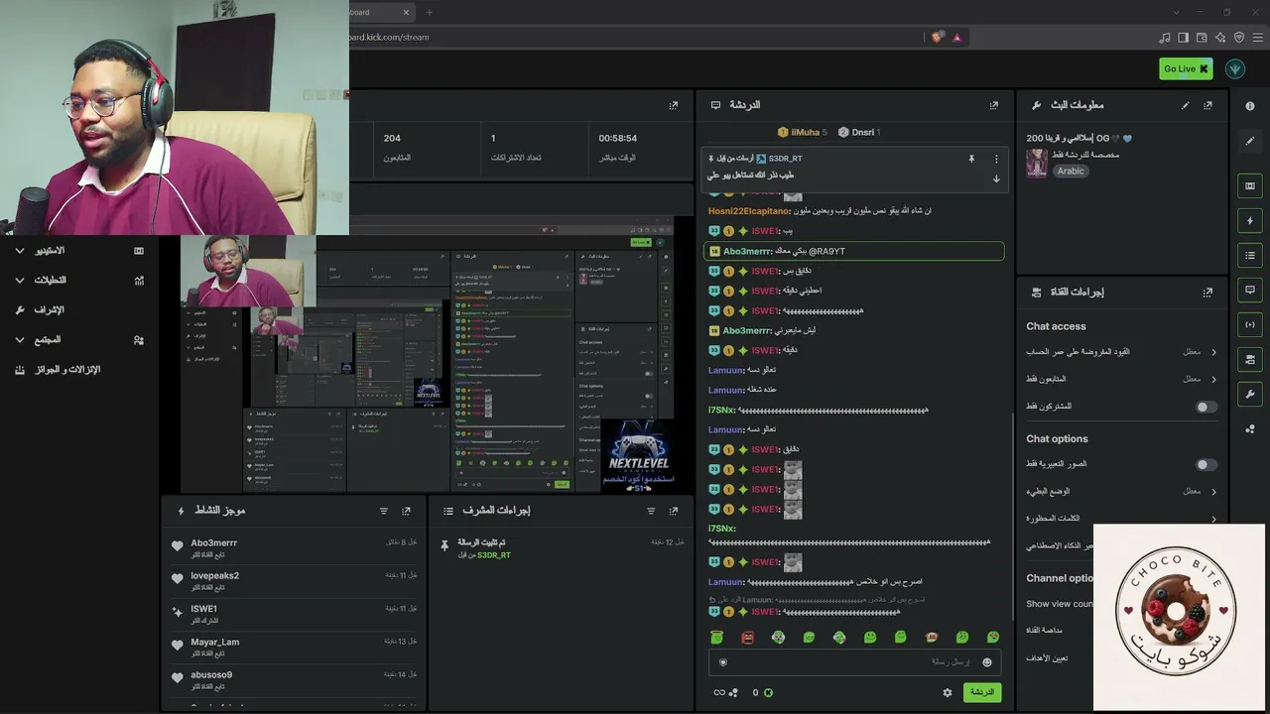The image size is (1270, 714).
Task: Open the Brave Shields icon in the address bar
Action: point(938,38)
